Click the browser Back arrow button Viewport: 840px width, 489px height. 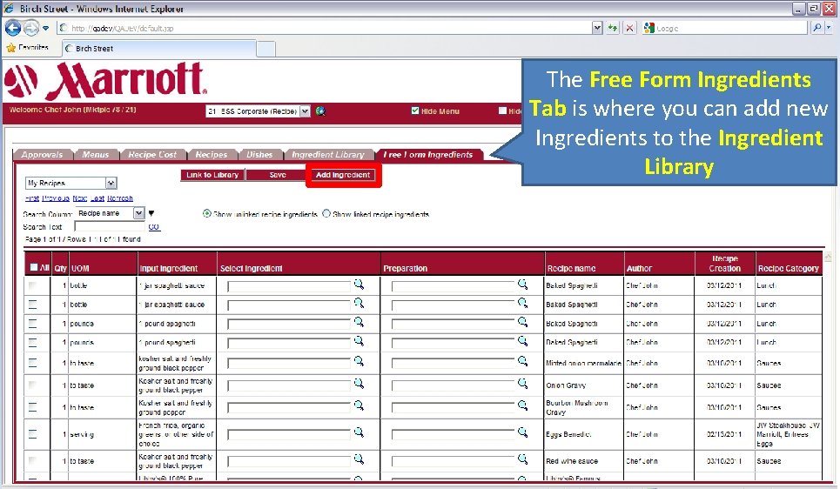[13, 28]
